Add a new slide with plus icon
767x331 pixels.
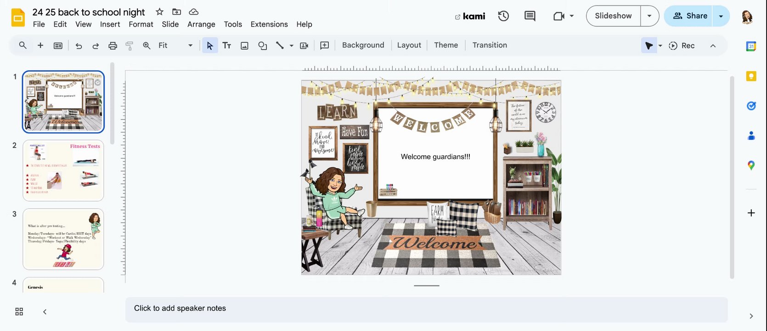pos(40,46)
